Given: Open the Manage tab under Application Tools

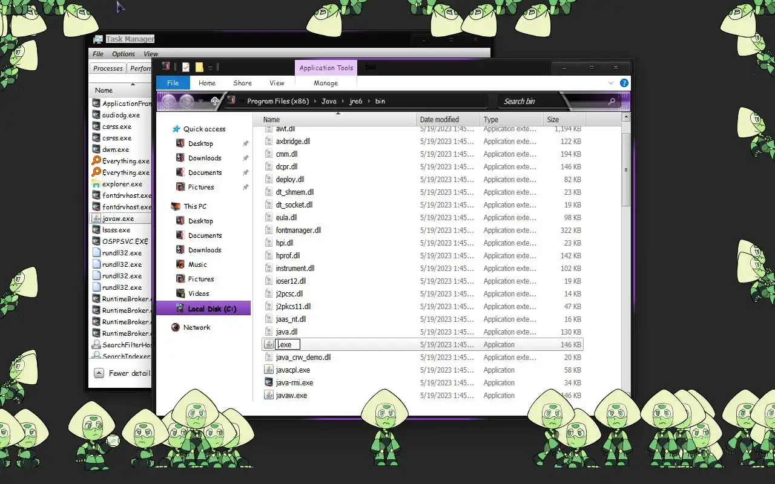Looking at the screenshot, I should click(x=326, y=83).
